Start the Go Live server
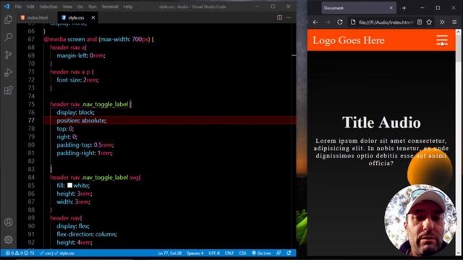This screenshot has width=463, height=260. click(261, 253)
